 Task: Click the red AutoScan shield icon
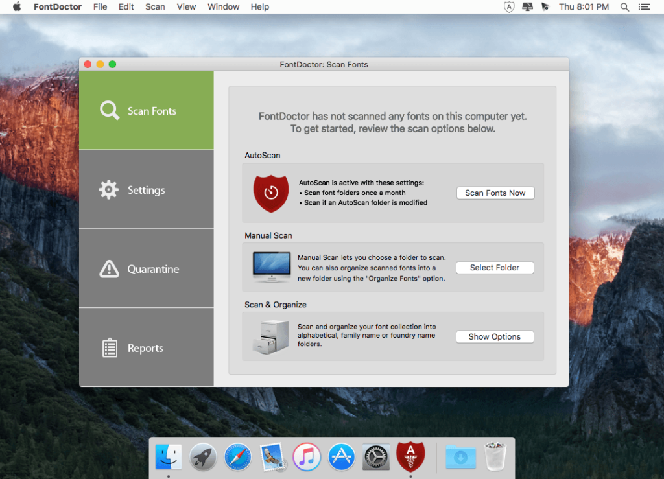[x=270, y=193]
